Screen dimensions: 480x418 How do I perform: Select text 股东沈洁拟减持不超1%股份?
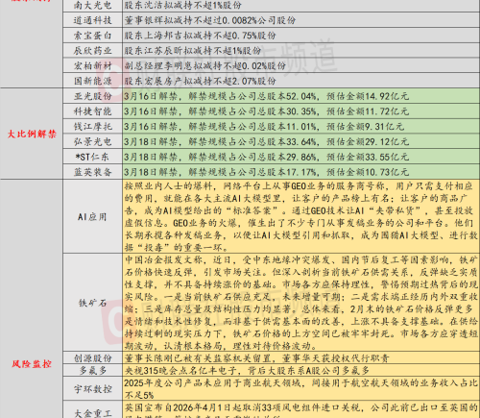[x=182, y=5]
